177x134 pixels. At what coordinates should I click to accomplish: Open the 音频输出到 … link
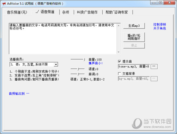(x=19, y=94)
